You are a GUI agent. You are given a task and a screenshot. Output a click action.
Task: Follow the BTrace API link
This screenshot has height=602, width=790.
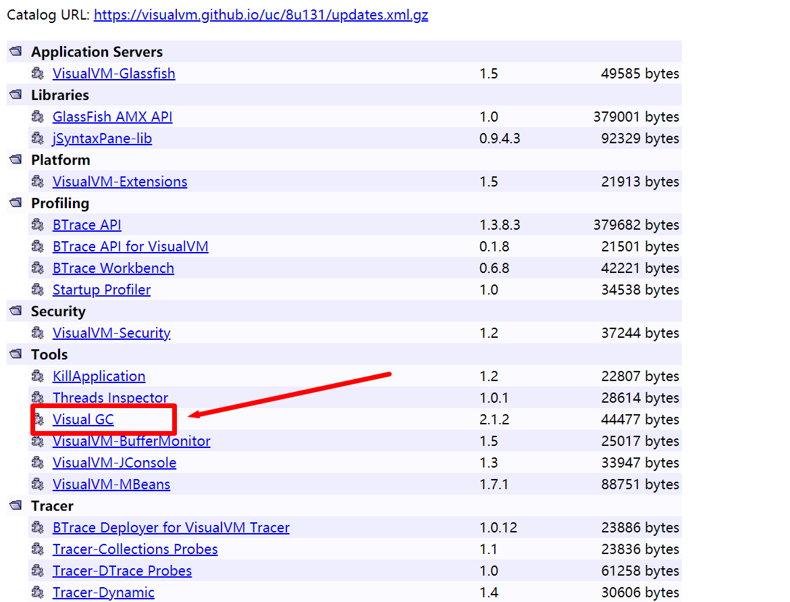86,225
